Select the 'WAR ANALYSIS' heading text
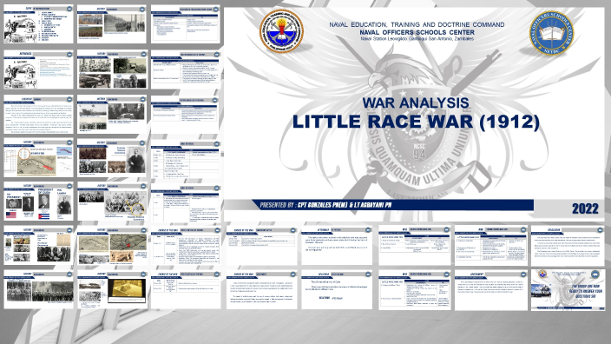 tap(416, 103)
